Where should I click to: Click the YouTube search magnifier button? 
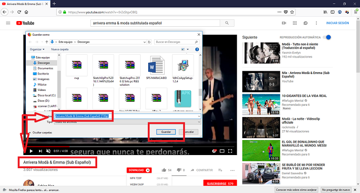(227, 23)
